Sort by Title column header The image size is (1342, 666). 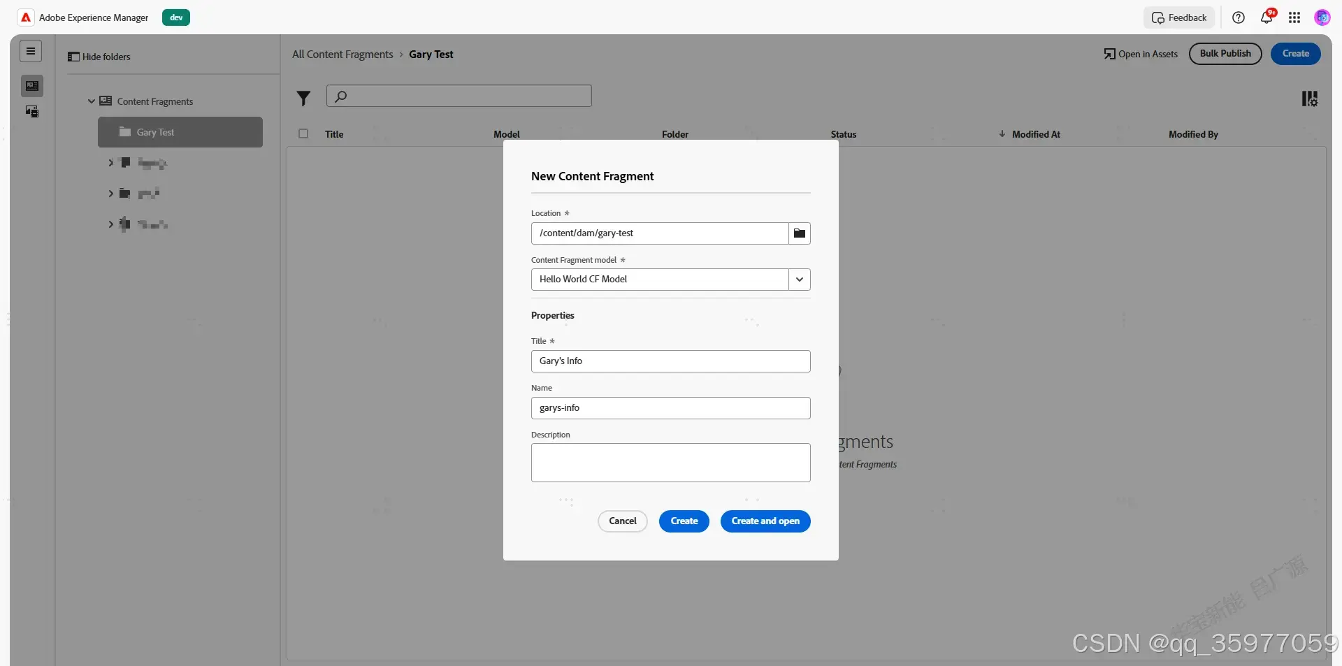[x=334, y=134]
